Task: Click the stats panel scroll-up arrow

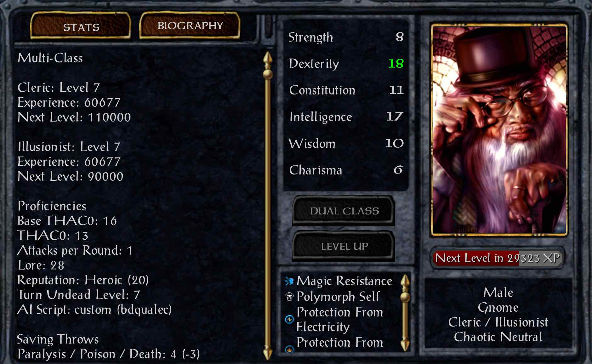Action: click(x=268, y=60)
